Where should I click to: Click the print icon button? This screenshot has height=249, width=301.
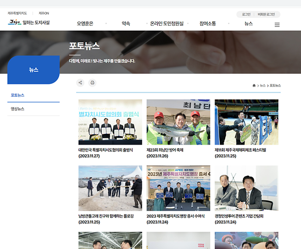(92, 83)
